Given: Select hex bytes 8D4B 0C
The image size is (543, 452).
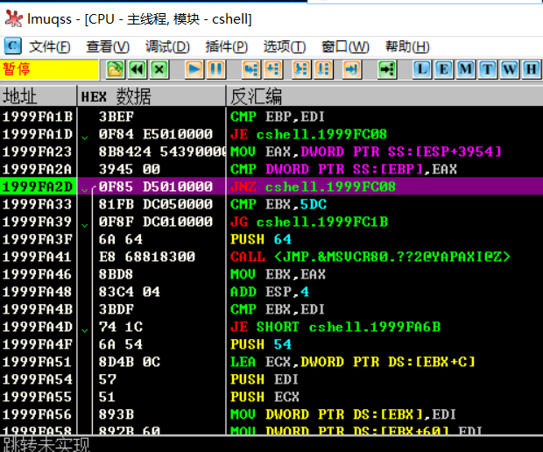Looking at the screenshot, I should [x=129, y=362].
